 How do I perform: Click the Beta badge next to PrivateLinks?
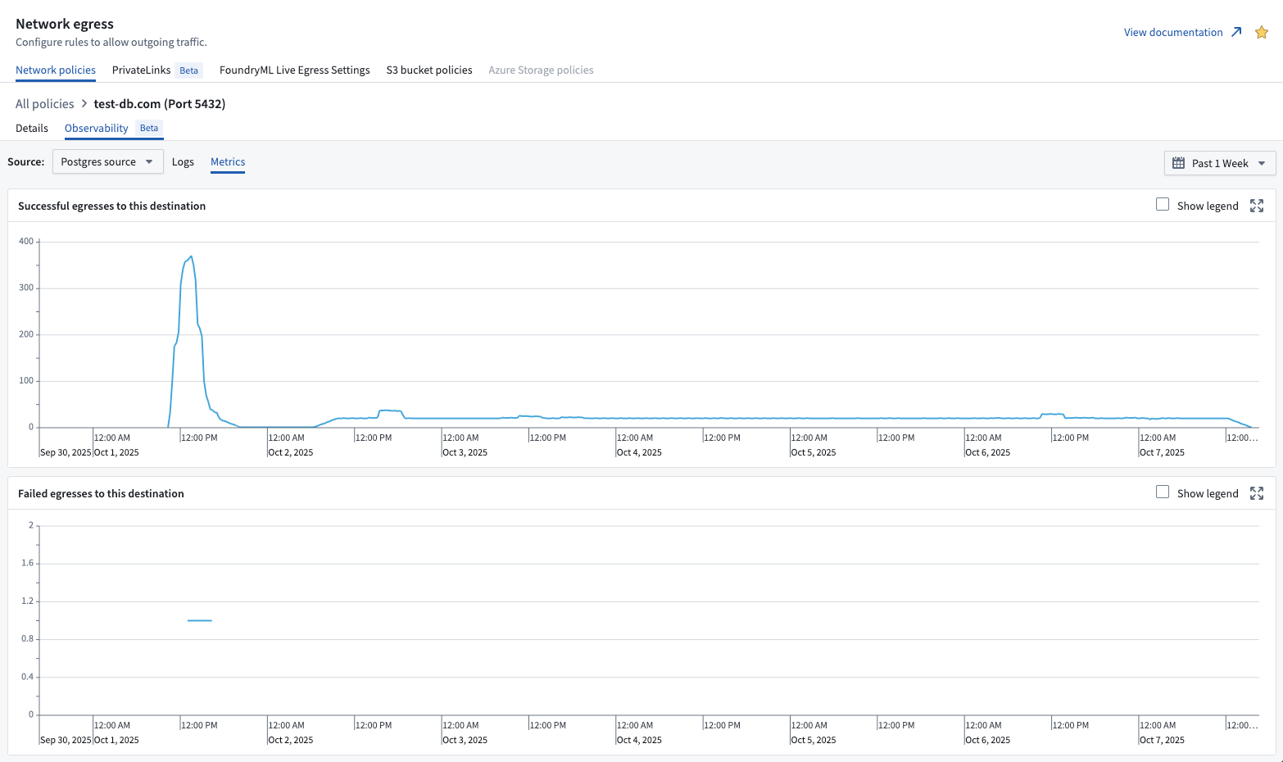point(188,70)
